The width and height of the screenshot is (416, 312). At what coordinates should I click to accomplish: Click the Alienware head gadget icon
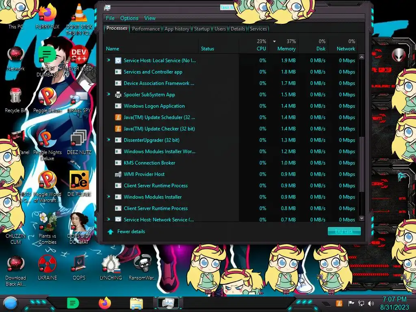[x=399, y=55]
